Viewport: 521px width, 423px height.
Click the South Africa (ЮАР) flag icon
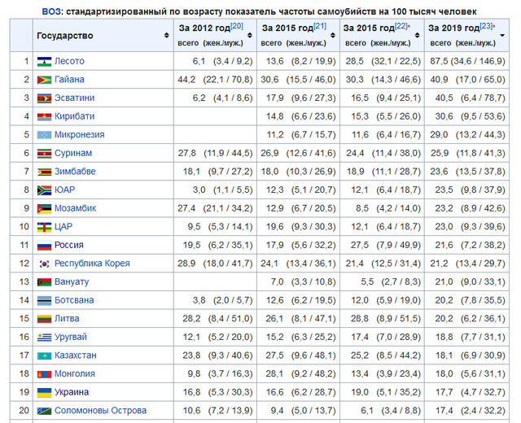pyautogui.click(x=44, y=190)
